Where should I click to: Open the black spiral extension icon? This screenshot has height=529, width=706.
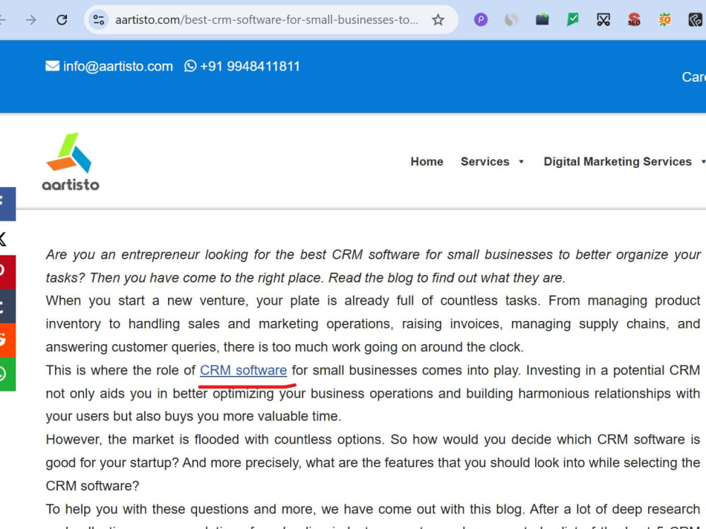coord(695,20)
